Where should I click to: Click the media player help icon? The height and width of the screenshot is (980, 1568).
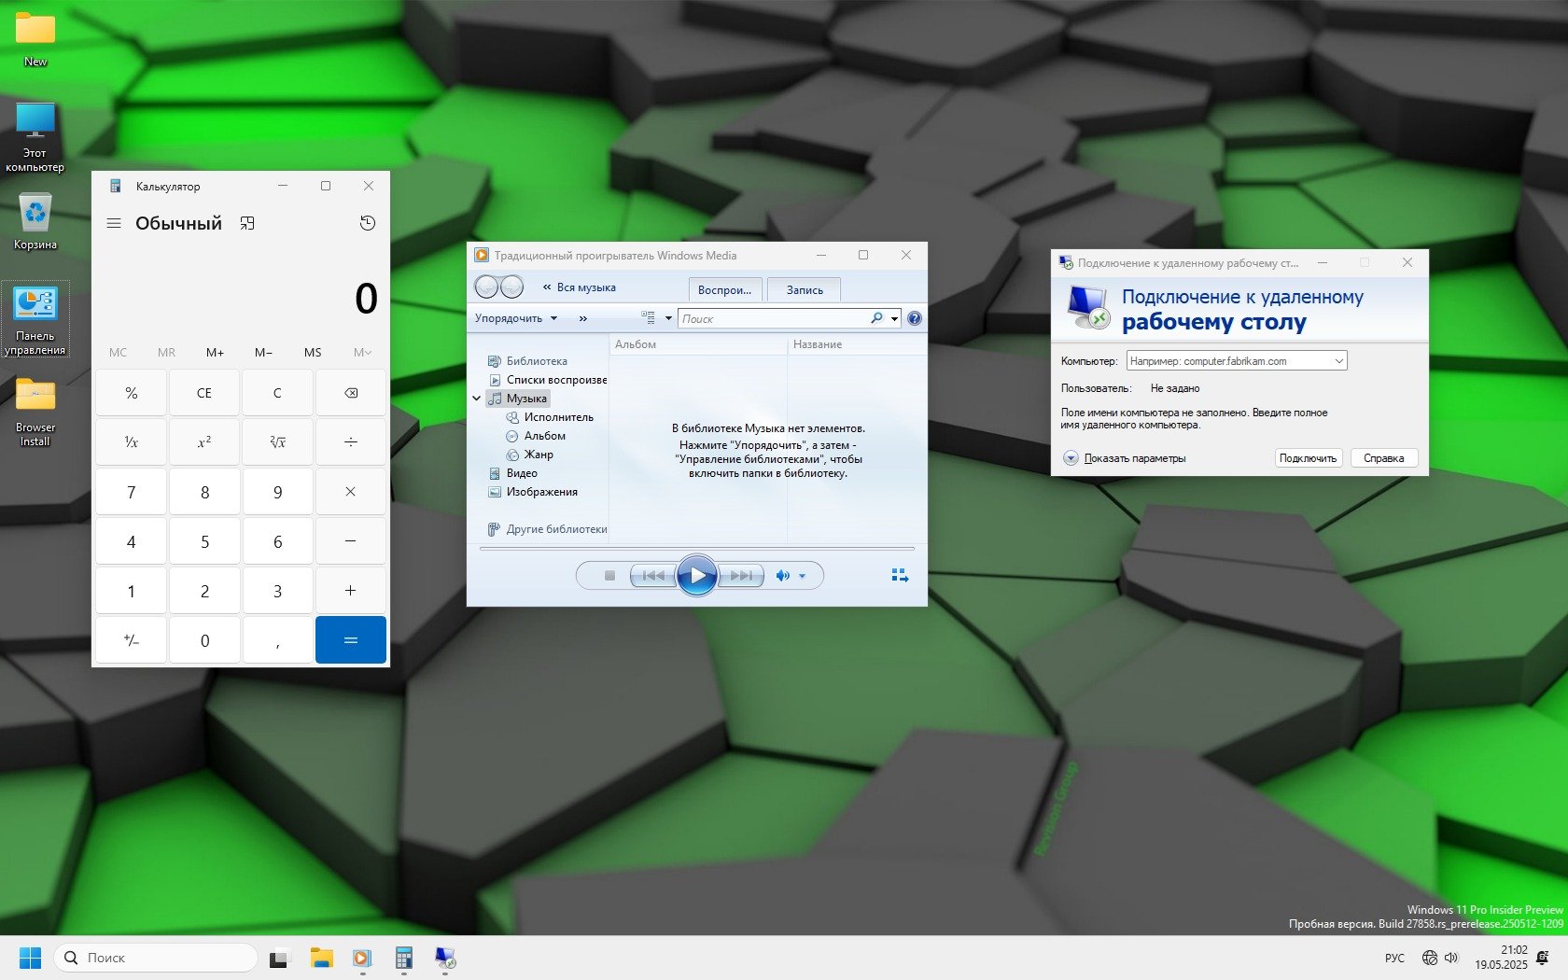click(x=915, y=318)
